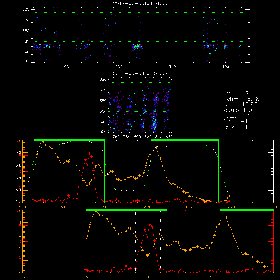Click the 'gaussfit 0' label

pyautogui.click(x=238, y=110)
